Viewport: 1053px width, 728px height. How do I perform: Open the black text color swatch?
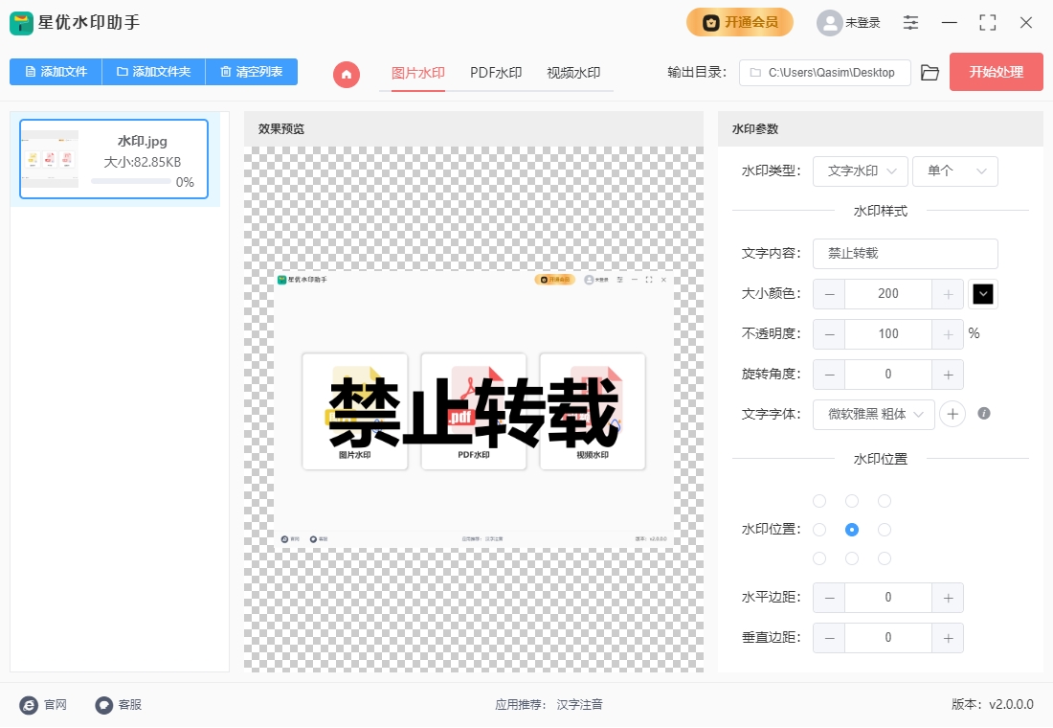983,294
